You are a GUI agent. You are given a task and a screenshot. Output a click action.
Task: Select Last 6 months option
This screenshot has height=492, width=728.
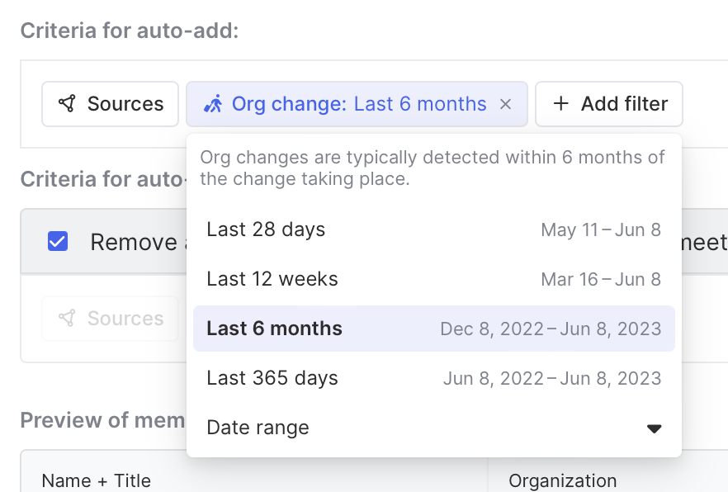[x=274, y=329]
